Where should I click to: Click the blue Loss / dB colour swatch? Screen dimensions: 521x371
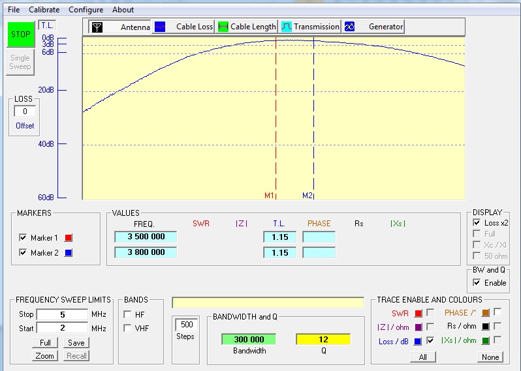coord(418,340)
